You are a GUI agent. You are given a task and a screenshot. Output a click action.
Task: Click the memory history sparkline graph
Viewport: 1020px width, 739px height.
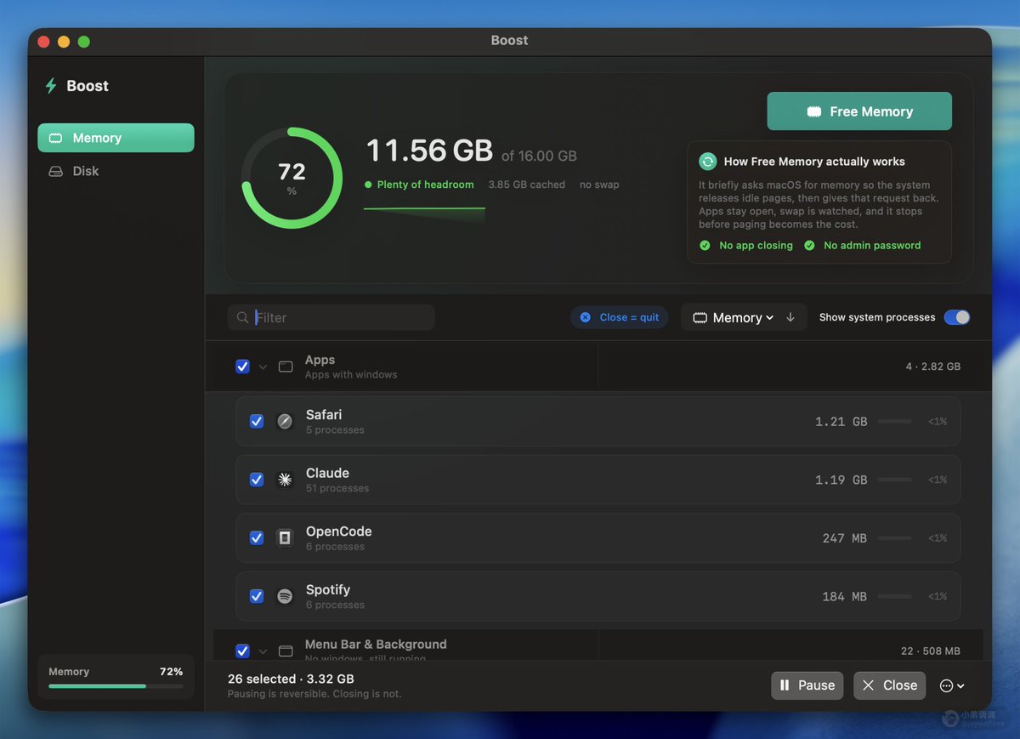pyautogui.click(x=424, y=213)
